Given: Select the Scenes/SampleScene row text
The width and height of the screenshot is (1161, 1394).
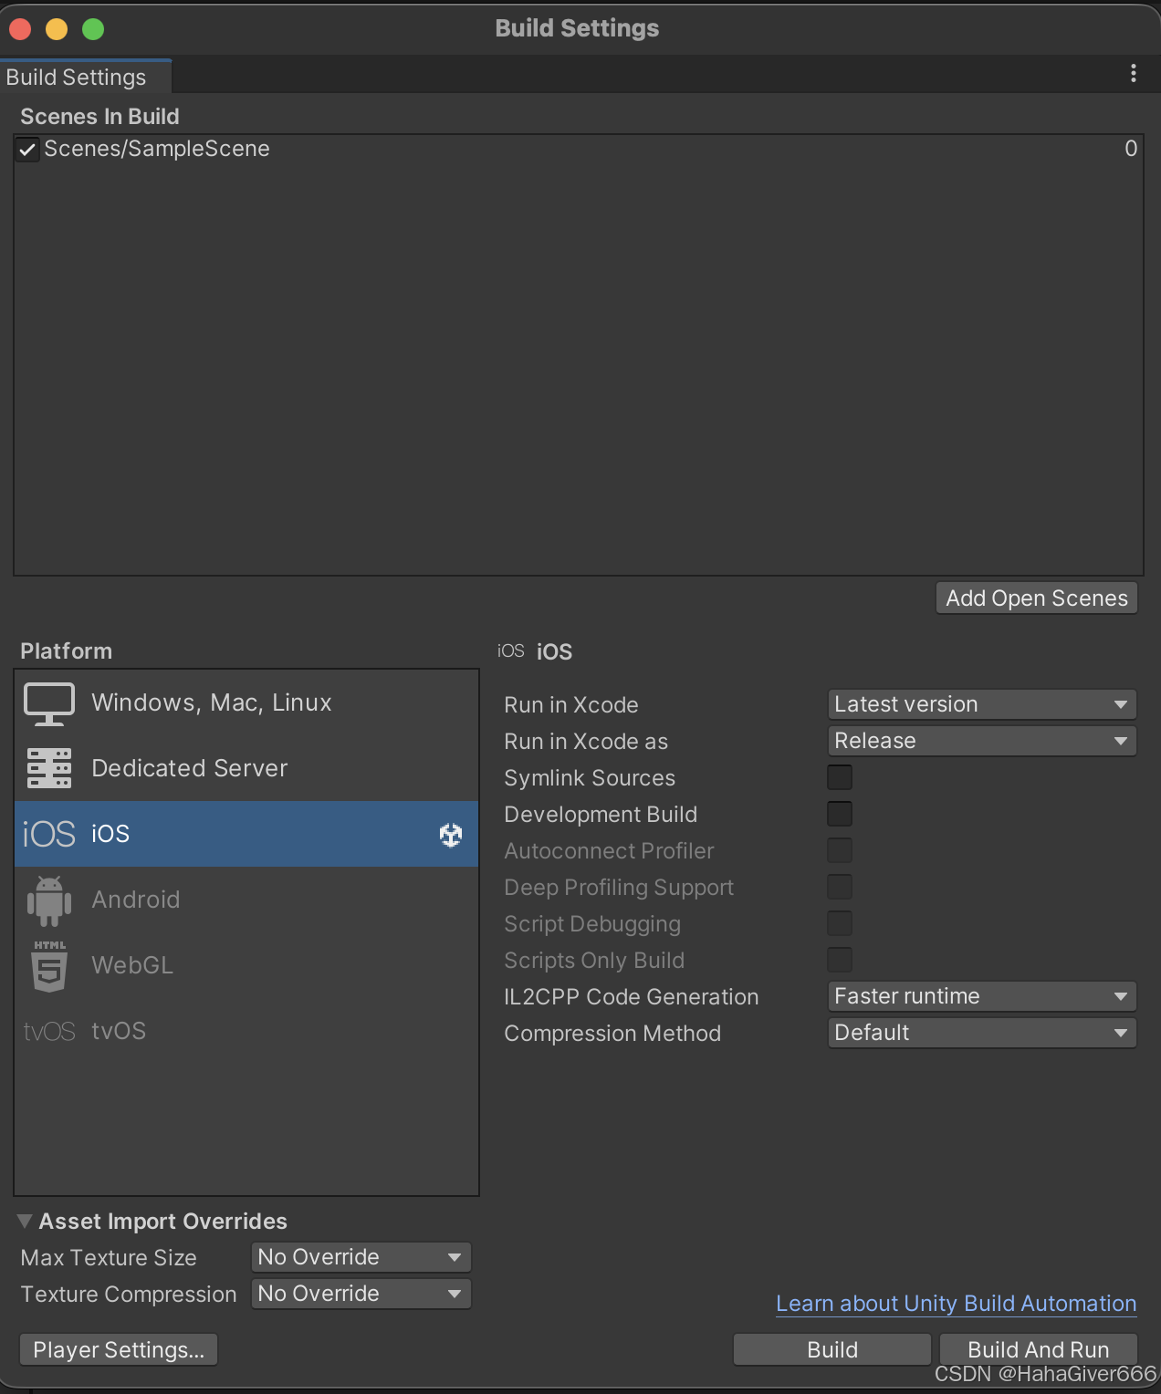Looking at the screenshot, I should point(157,149).
